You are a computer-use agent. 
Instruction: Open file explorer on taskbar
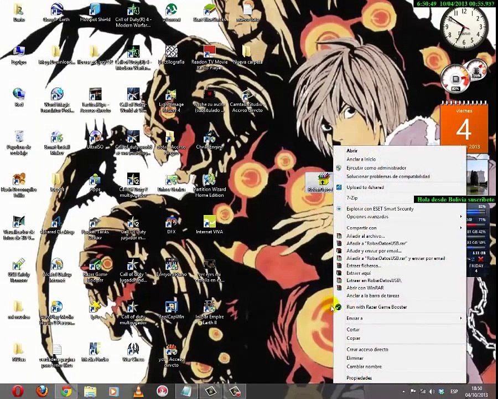[90, 391]
